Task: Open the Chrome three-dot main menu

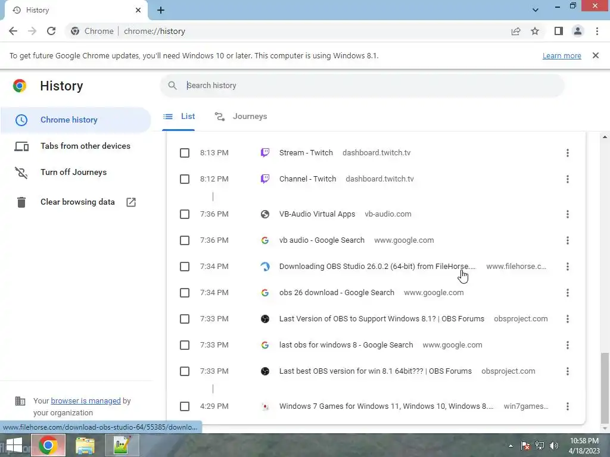Action: [597, 31]
